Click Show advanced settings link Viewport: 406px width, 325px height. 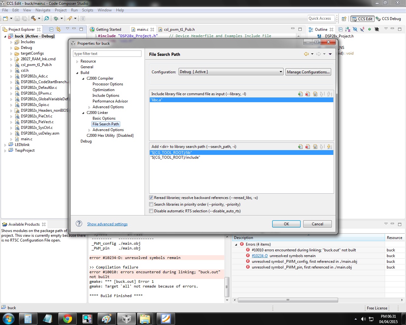(107, 224)
